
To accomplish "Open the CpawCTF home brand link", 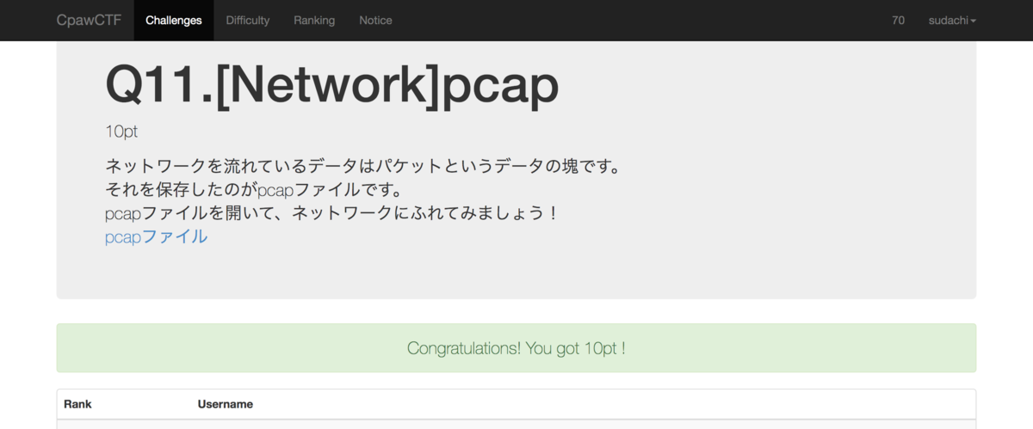I will coord(89,20).
